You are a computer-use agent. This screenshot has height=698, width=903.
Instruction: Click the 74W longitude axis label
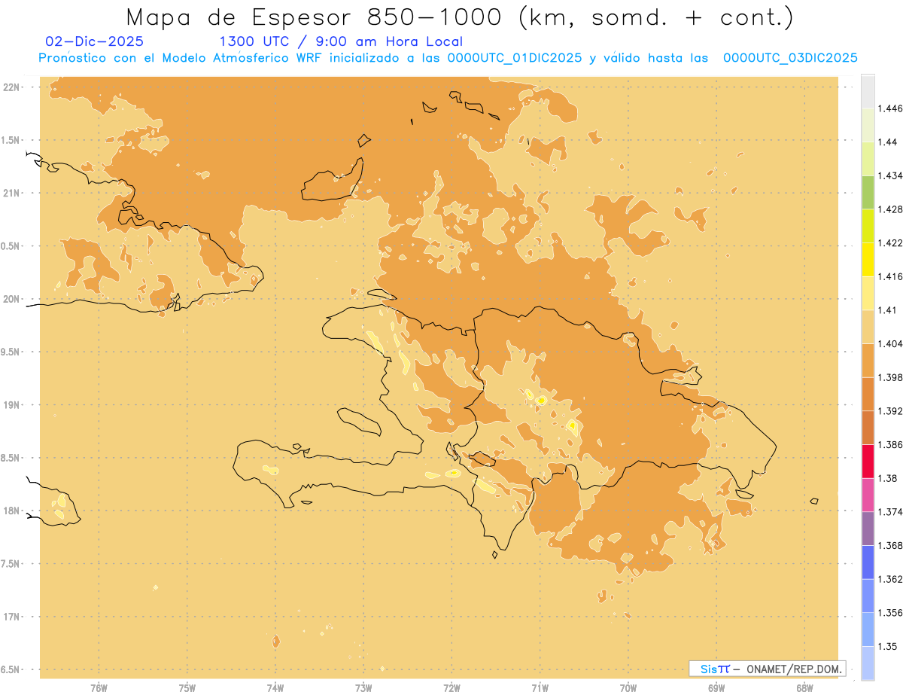tap(275, 687)
